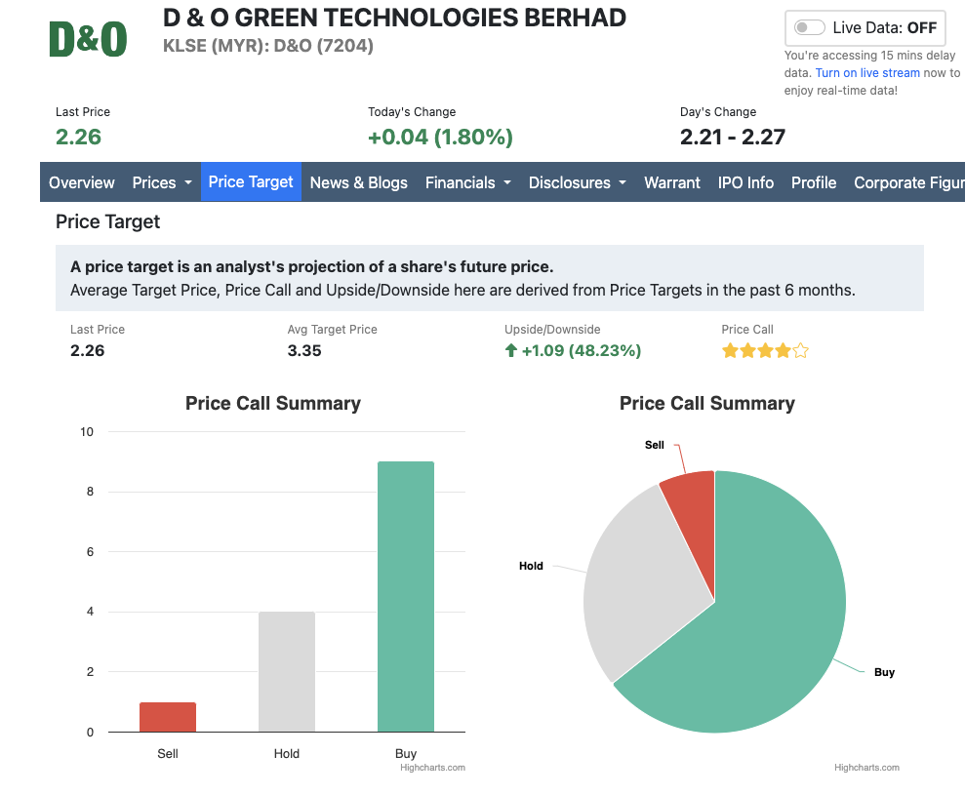Expand the Disclosures dropdown
This screenshot has width=965, height=795.
coord(578,182)
